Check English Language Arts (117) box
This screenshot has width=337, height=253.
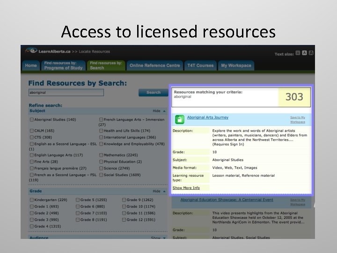[32, 155]
